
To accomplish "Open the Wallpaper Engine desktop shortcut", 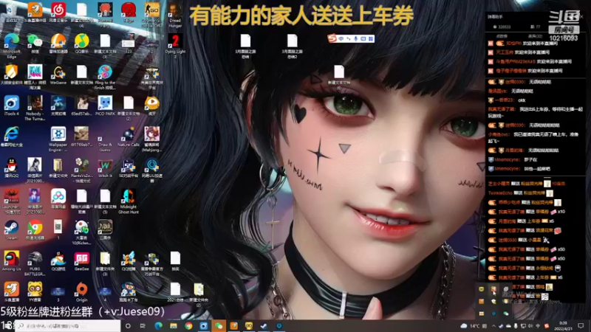I will tap(58, 139).
